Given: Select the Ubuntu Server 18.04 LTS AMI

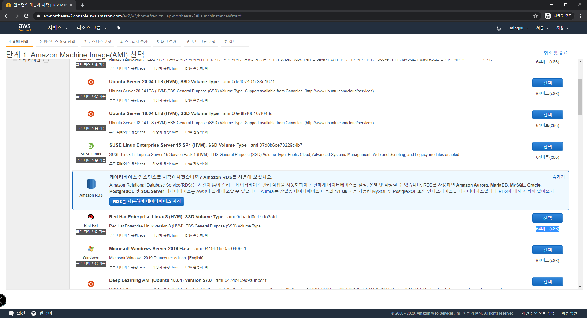Looking at the screenshot, I should pyautogui.click(x=547, y=115).
